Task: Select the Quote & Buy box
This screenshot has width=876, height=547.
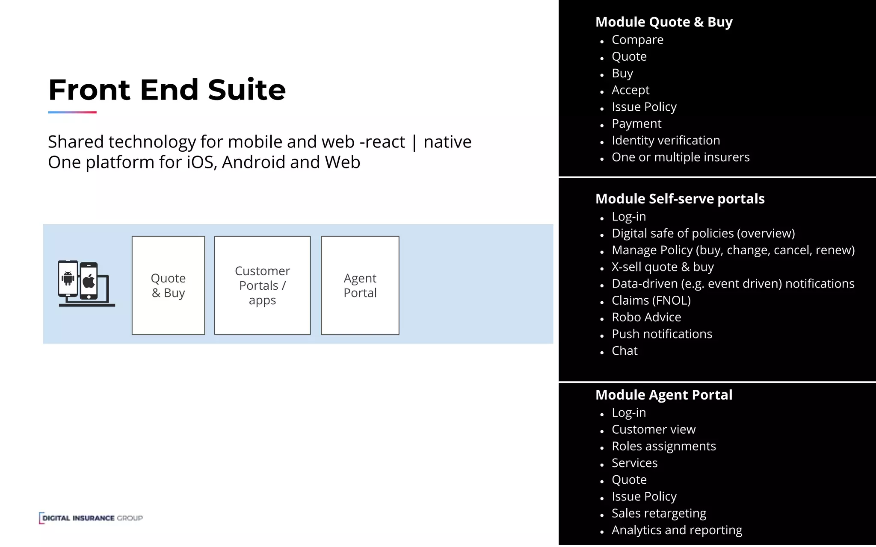Action: [168, 285]
